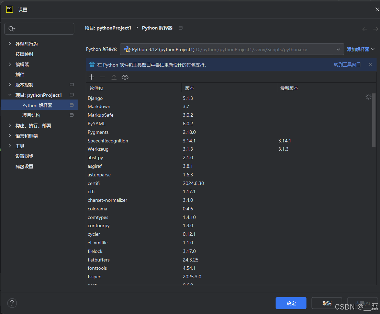Select the comtypes package row
Screen dimensions: 380x314
[229, 217]
